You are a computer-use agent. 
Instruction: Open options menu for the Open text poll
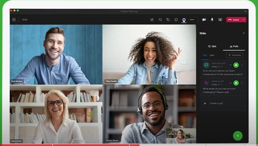click(x=242, y=65)
